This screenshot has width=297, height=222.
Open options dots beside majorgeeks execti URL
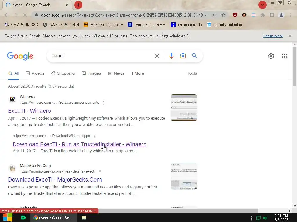click(100, 172)
